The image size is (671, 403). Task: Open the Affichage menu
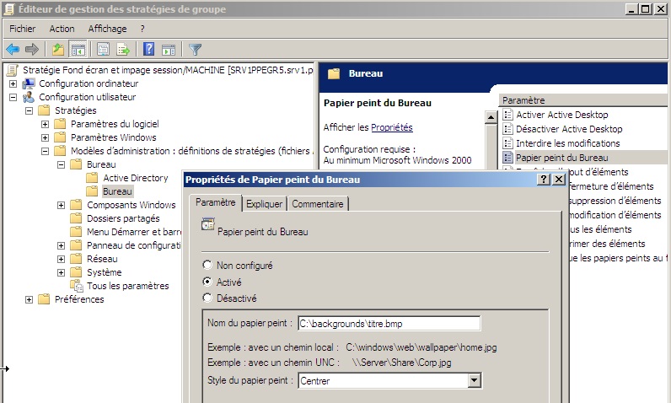(107, 29)
